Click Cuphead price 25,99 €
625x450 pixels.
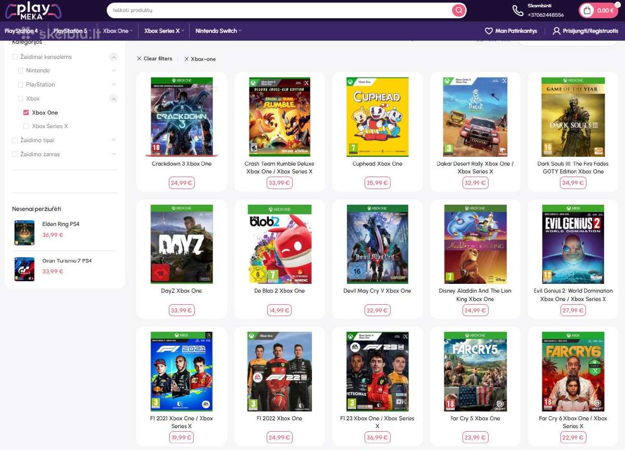(x=377, y=183)
